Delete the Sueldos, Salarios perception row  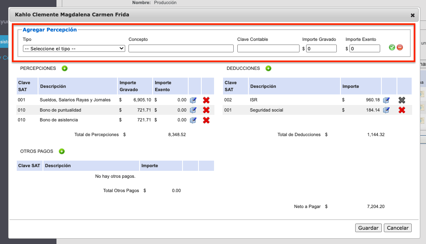(206, 100)
